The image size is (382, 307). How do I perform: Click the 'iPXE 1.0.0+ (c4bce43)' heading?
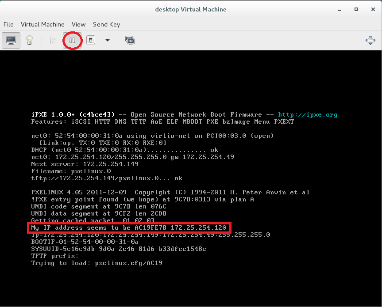[73, 114]
